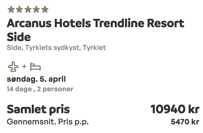Viewport: 203px width, 133px height.
Task: Click the total price '10940 kr'
Action: coord(175,109)
